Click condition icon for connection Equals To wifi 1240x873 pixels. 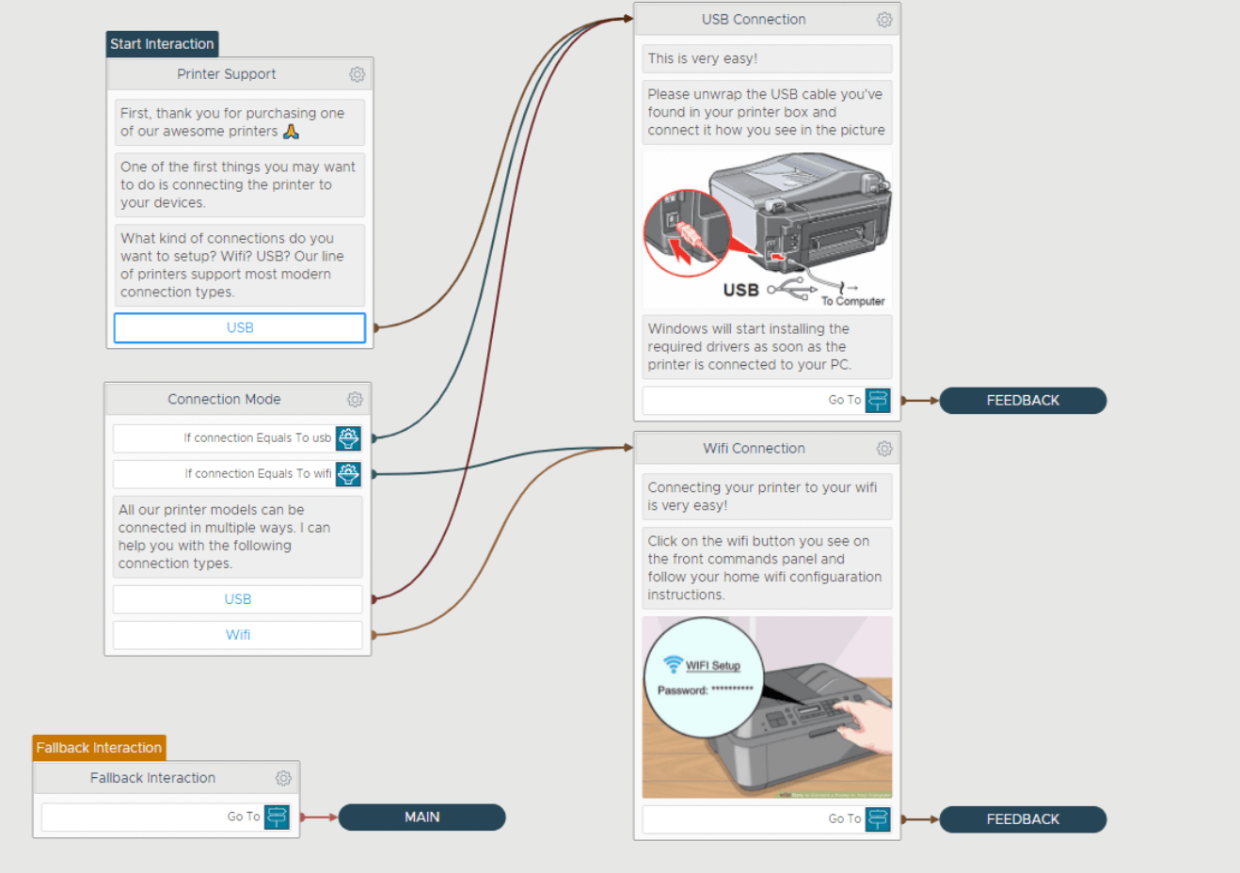click(349, 474)
